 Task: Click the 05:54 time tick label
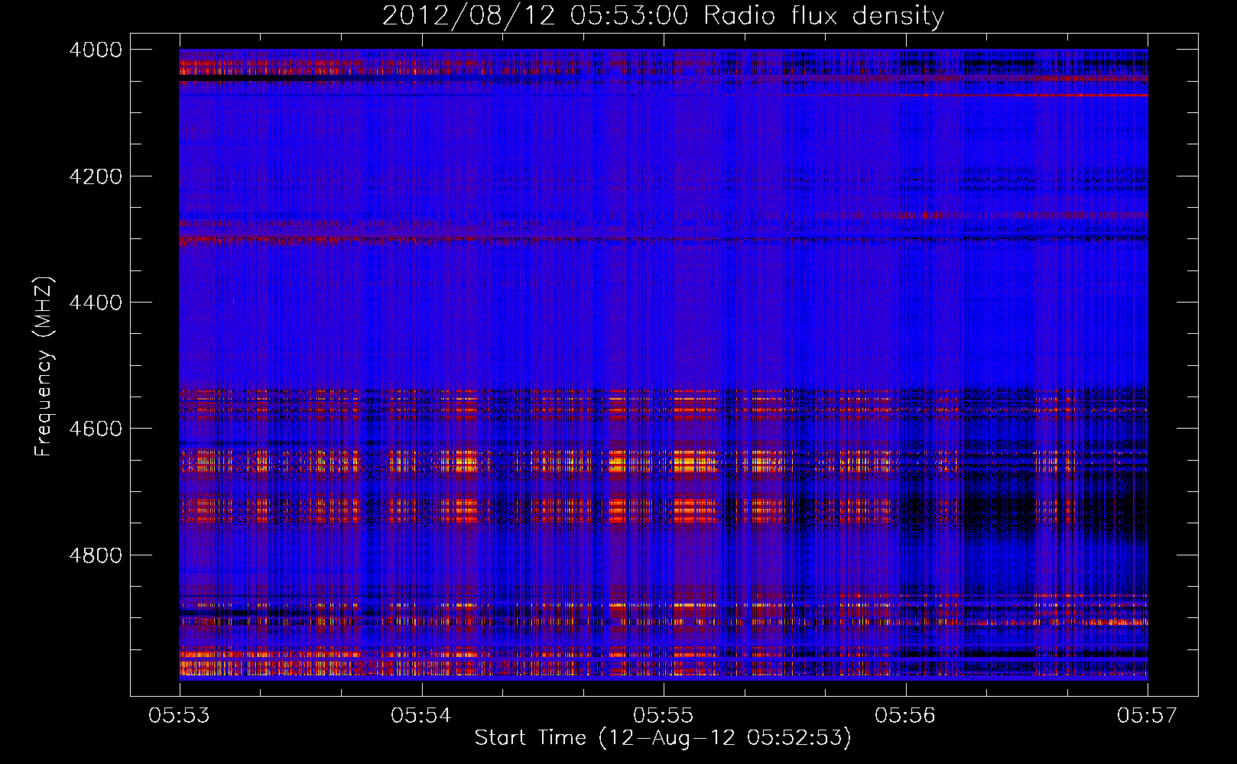click(421, 715)
